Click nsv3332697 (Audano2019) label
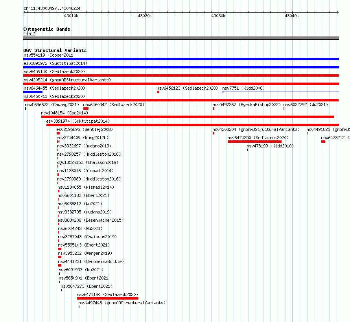Screen dimensions: 350x322 84,146
